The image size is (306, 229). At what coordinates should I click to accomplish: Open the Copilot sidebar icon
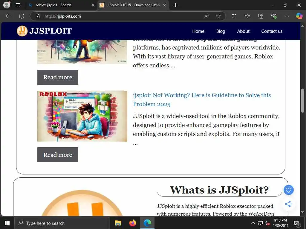(299, 16)
